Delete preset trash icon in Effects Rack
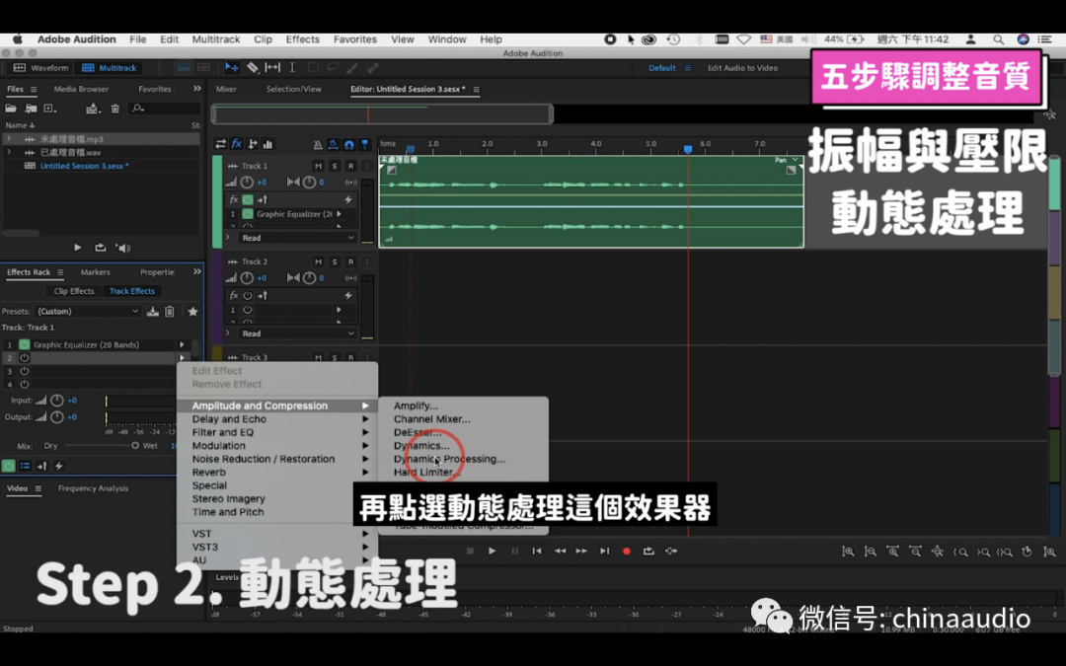The width and height of the screenshot is (1066, 666). (170, 311)
